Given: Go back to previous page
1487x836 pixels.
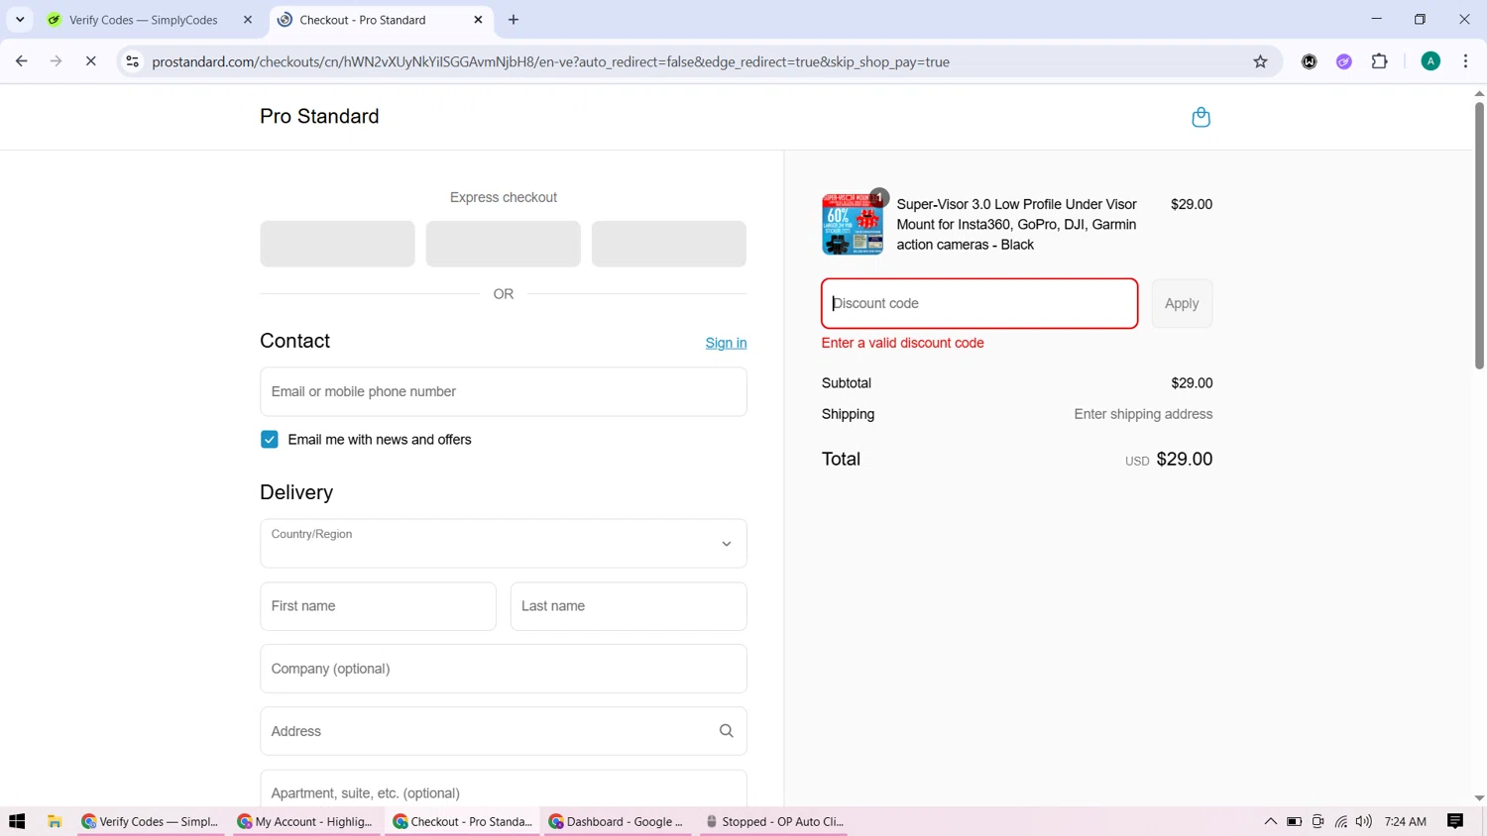Looking at the screenshot, I should [22, 61].
